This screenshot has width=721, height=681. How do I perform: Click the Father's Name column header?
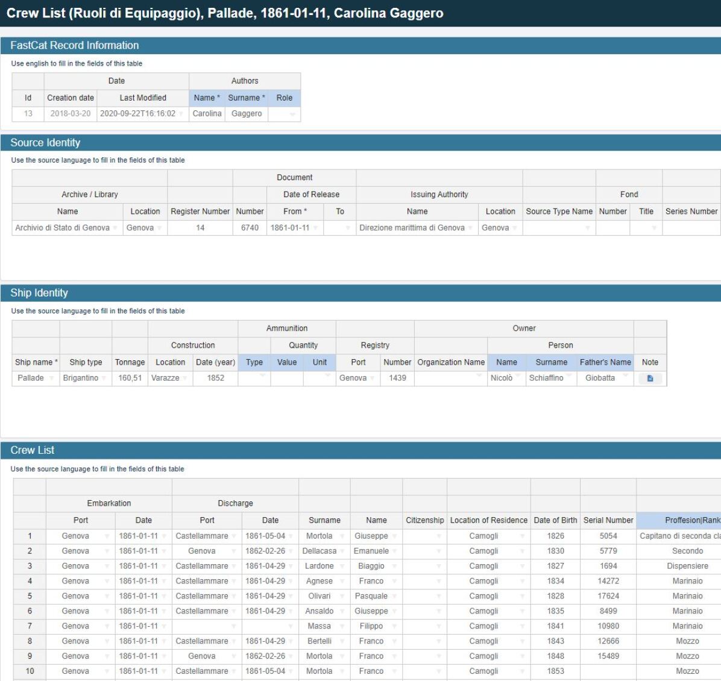click(x=605, y=362)
